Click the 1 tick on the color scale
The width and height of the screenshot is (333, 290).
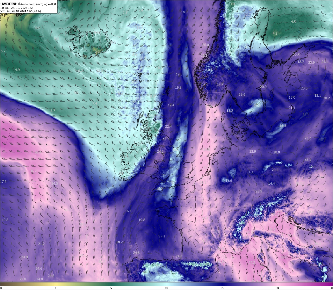(56, 288)
